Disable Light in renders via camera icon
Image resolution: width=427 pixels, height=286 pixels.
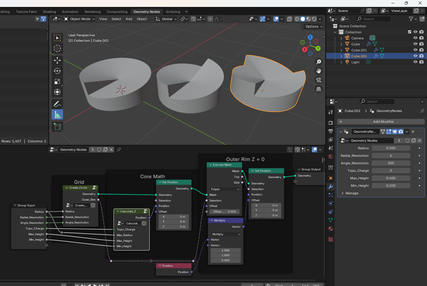pos(422,62)
